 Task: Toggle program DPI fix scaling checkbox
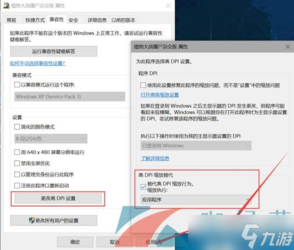[x=143, y=85]
